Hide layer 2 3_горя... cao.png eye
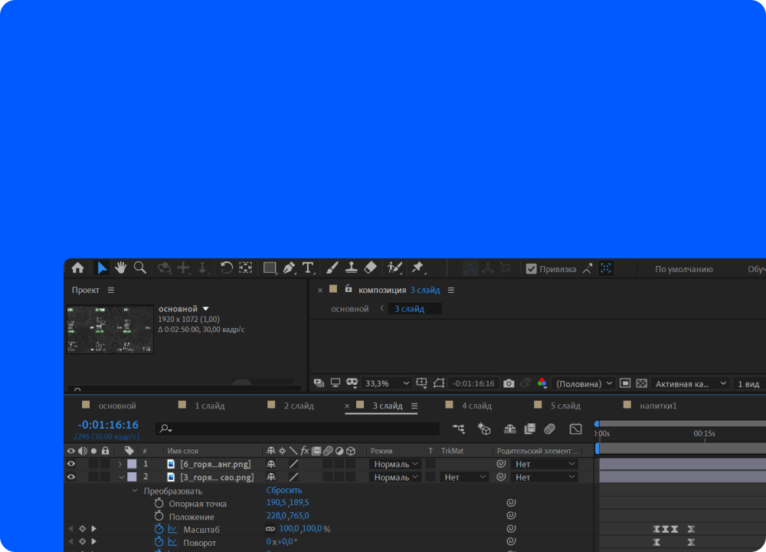The width and height of the screenshot is (766, 552). [70, 477]
